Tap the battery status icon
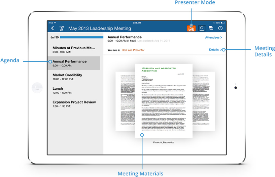This screenshot has height=177, width=275. (x=223, y=23)
